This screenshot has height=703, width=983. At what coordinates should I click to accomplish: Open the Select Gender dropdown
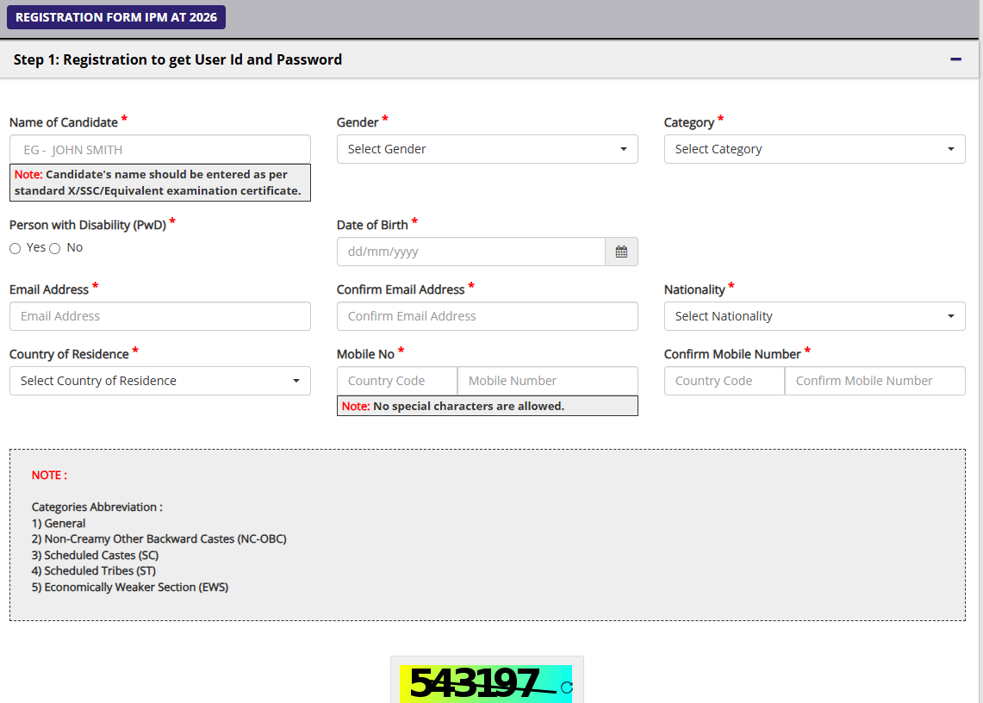pos(487,149)
